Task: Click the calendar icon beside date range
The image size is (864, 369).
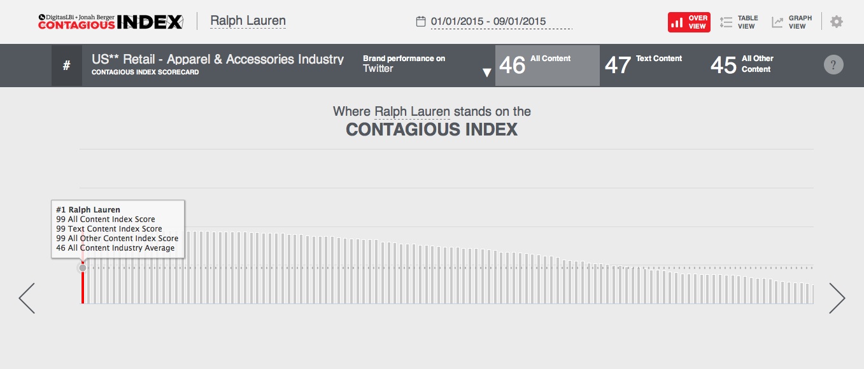Action: click(420, 22)
